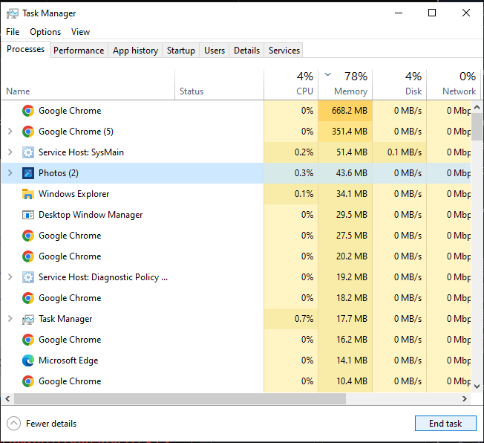
Task: Click the sort arrow above Memory 78%
Action: click(328, 74)
